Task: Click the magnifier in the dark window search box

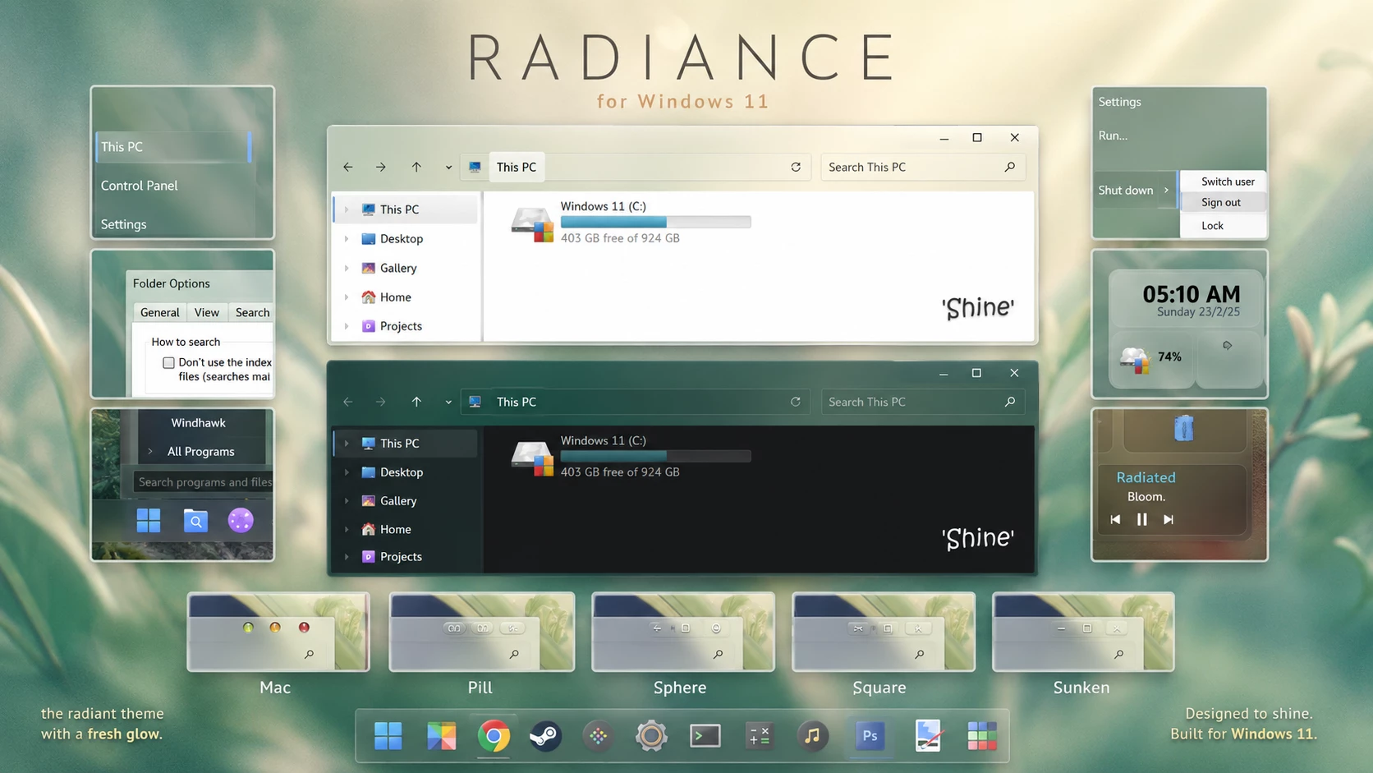Action: [1010, 402]
